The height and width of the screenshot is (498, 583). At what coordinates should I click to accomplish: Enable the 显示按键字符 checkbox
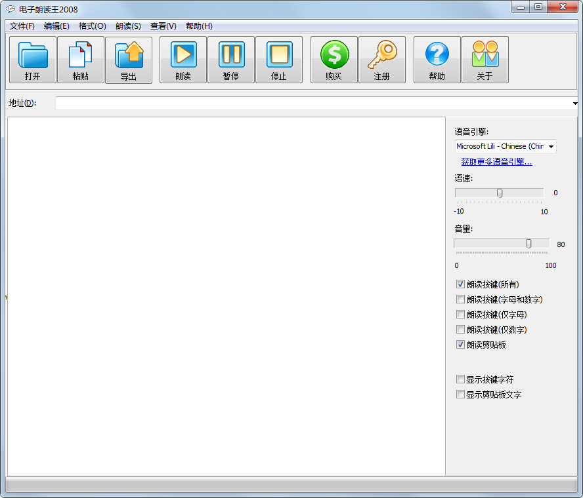pos(461,379)
